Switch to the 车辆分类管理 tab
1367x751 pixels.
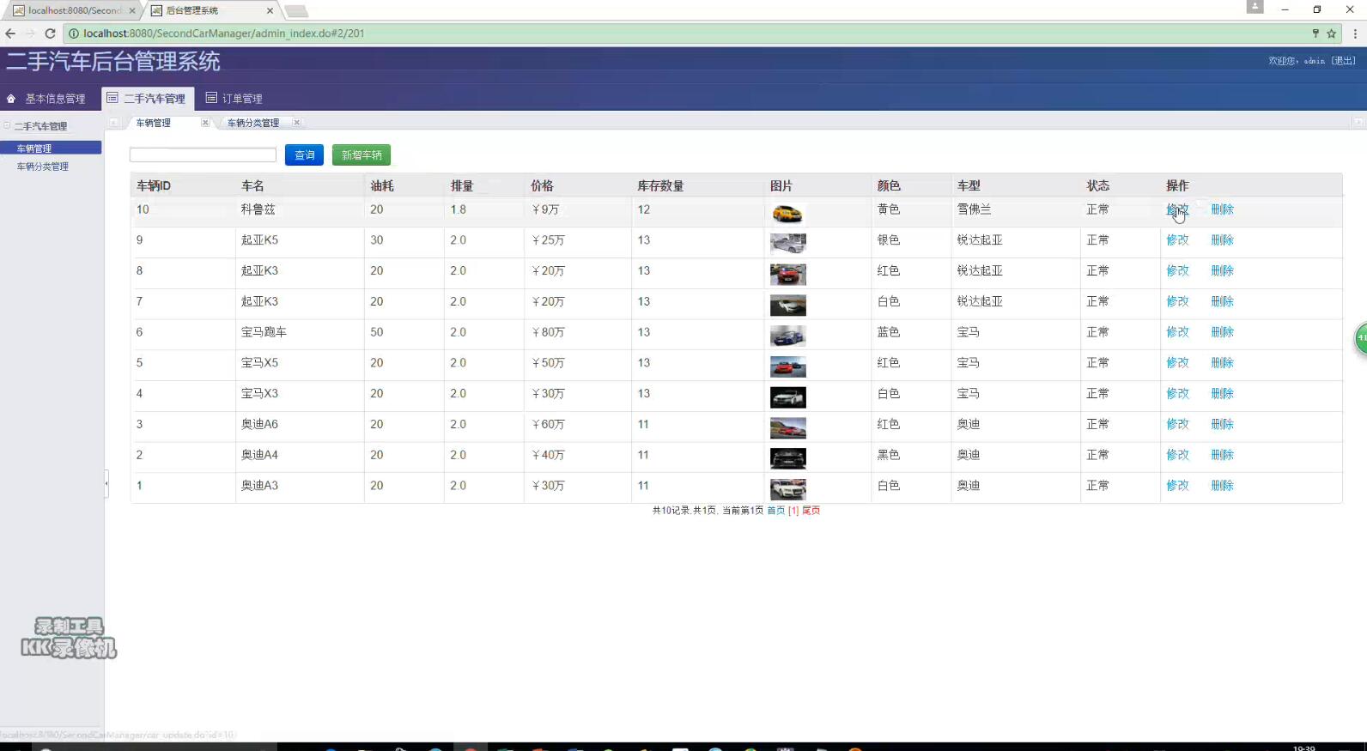pos(253,123)
